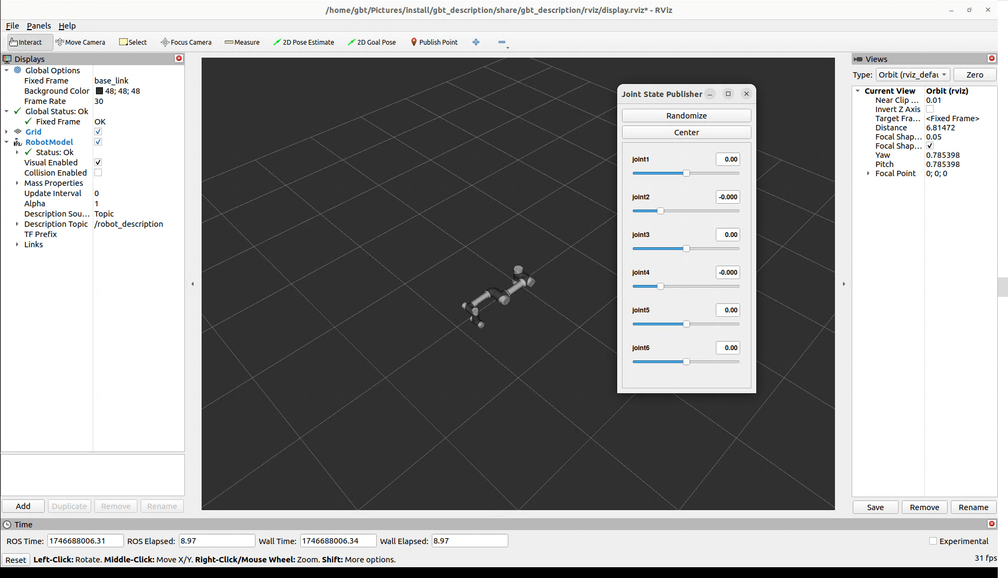The image size is (1008, 578).
Task: Click the blue plus add-tool icon
Action: 476,42
